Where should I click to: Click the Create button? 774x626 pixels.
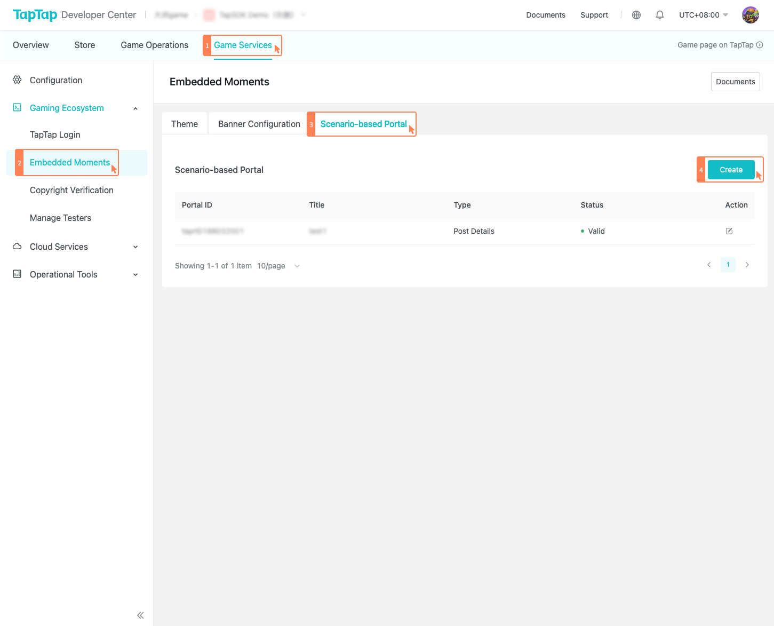pyautogui.click(x=731, y=170)
